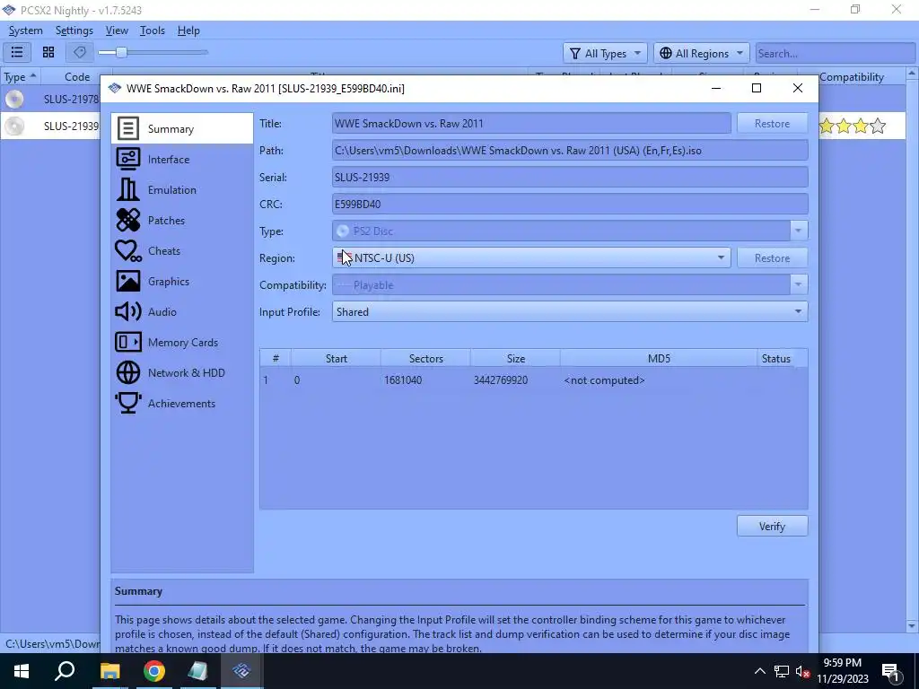
Task: Click the game list Search field
Action: point(835,53)
